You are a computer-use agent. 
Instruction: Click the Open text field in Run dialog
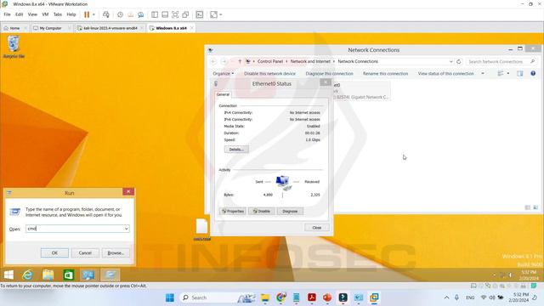tap(74, 229)
